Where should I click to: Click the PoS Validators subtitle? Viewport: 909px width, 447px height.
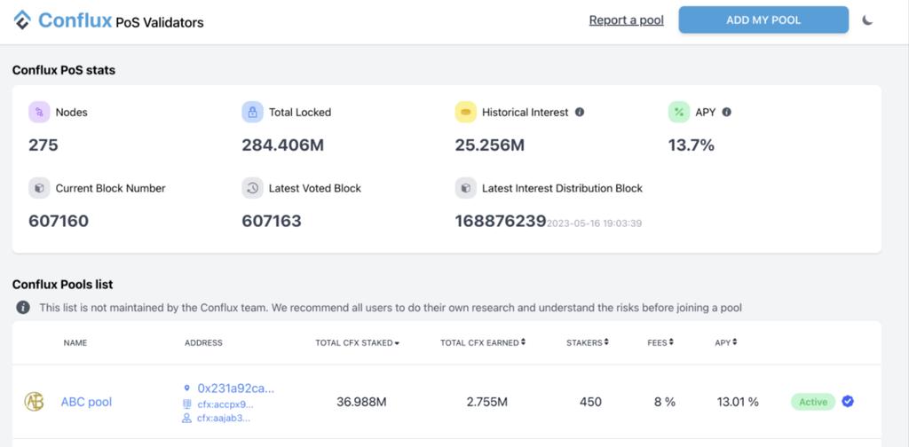160,23
